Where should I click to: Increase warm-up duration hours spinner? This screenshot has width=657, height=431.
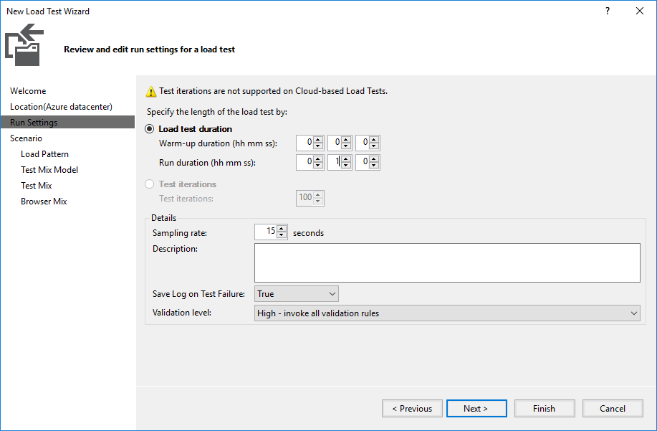pyautogui.click(x=318, y=140)
